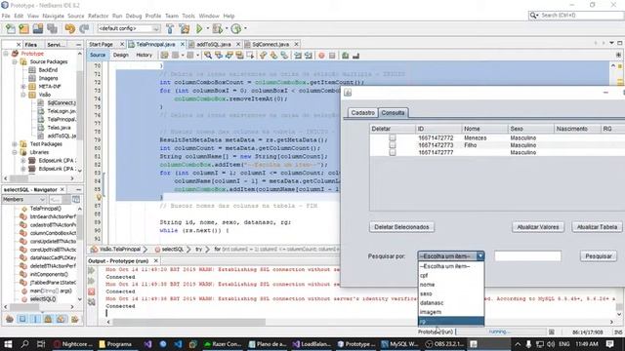
Task: Click the Undo toolbar icon
Action: [x=69, y=28]
